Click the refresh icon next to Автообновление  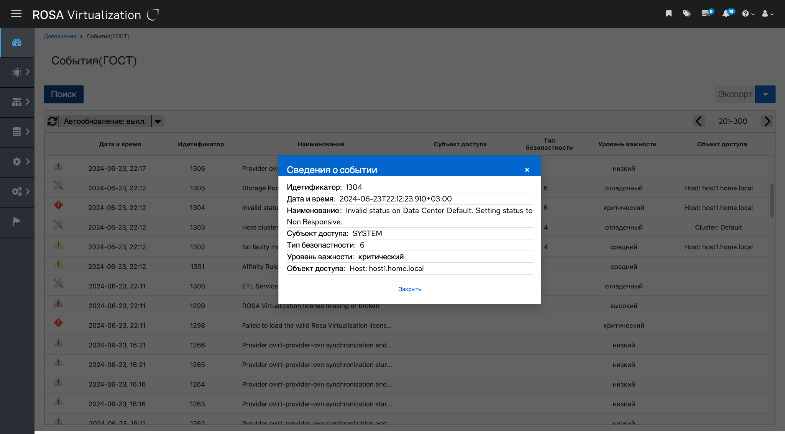pos(52,121)
